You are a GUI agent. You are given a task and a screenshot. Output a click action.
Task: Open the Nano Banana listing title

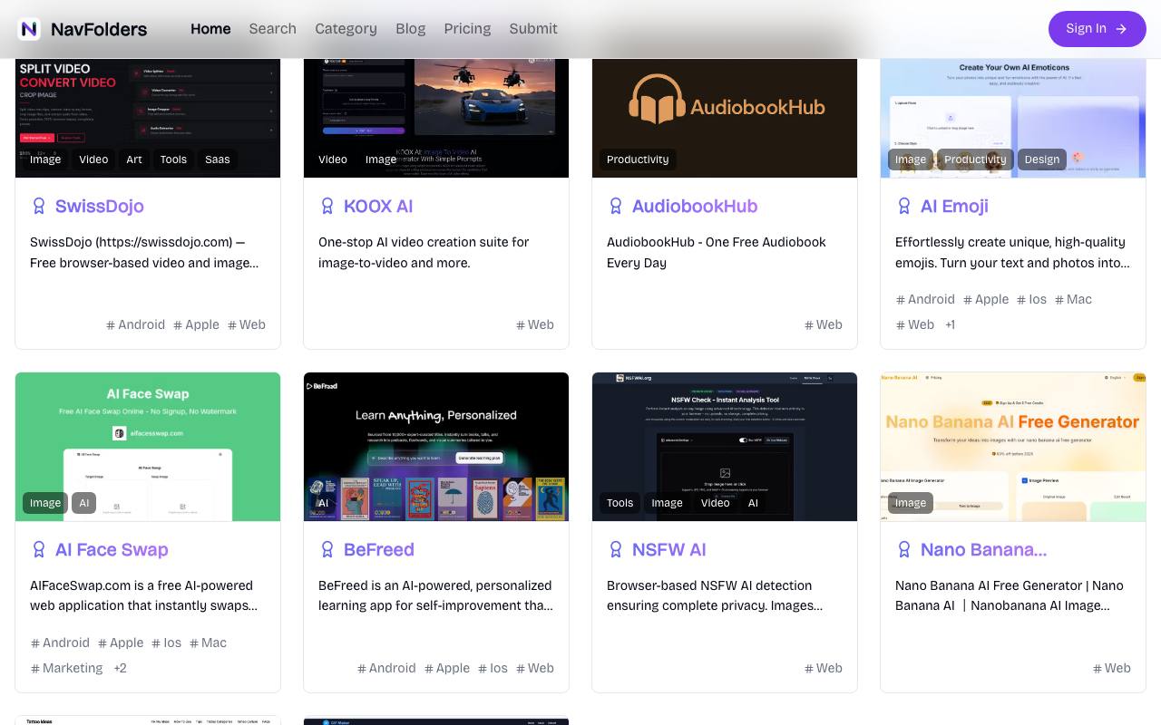pos(983,550)
